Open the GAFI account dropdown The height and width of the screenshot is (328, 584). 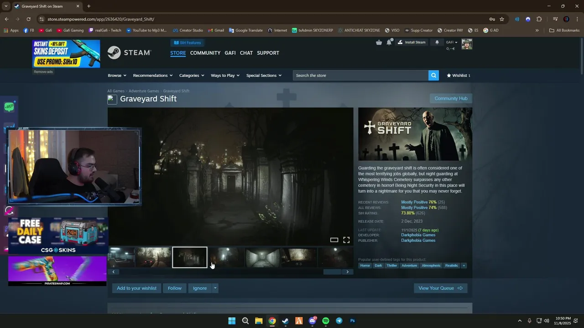(452, 42)
